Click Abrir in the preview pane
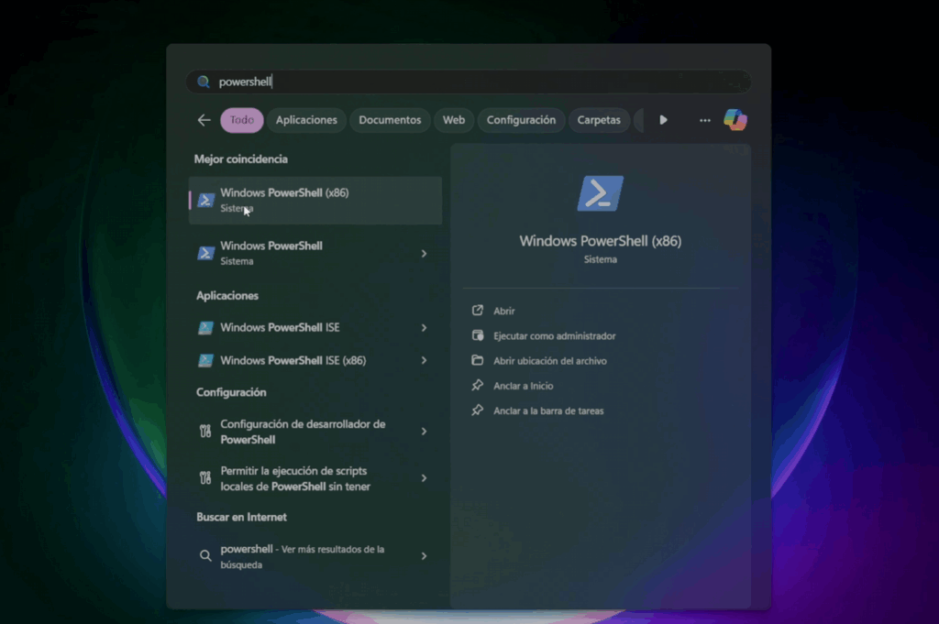Viewport: 939px width, 624px height. [504, 312]
